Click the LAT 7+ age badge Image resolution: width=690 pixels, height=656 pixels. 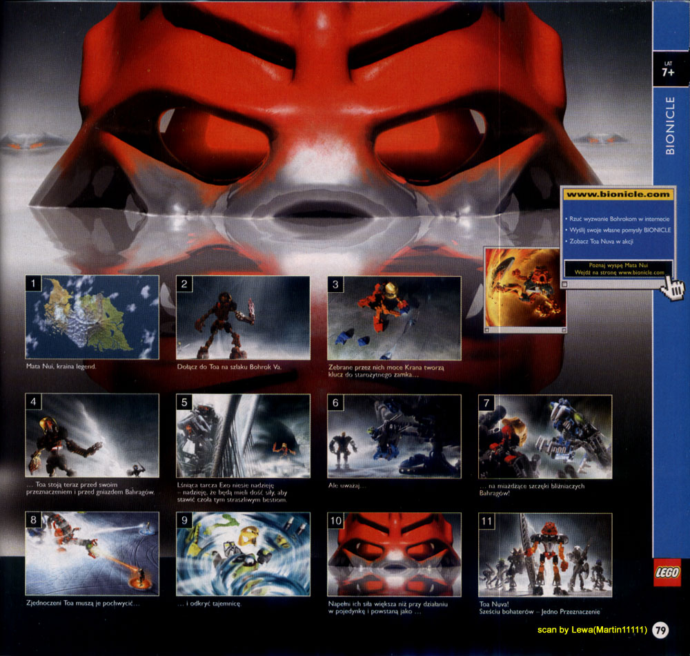(668, 70)
